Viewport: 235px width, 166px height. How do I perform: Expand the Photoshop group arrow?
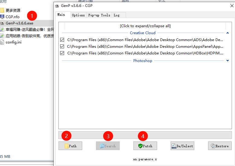(227, 61)
